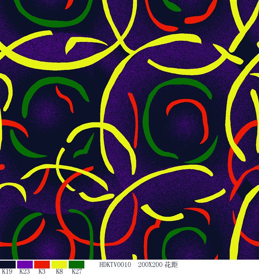
Task: Select the purple K23 color swatch
Action: pos(25,264)
